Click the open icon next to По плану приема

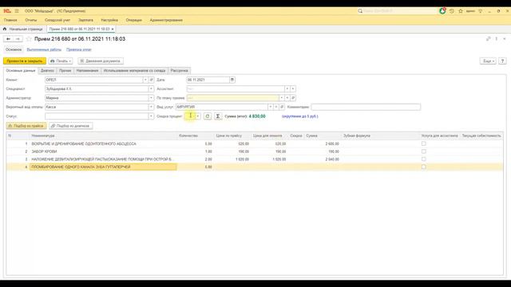(293, 98)
